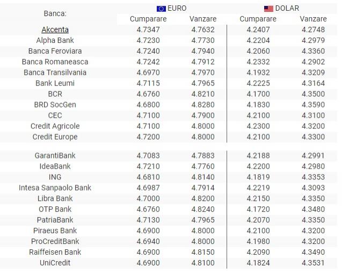
Task: Click the UniCredit bank name
Action: pos(55,263)
